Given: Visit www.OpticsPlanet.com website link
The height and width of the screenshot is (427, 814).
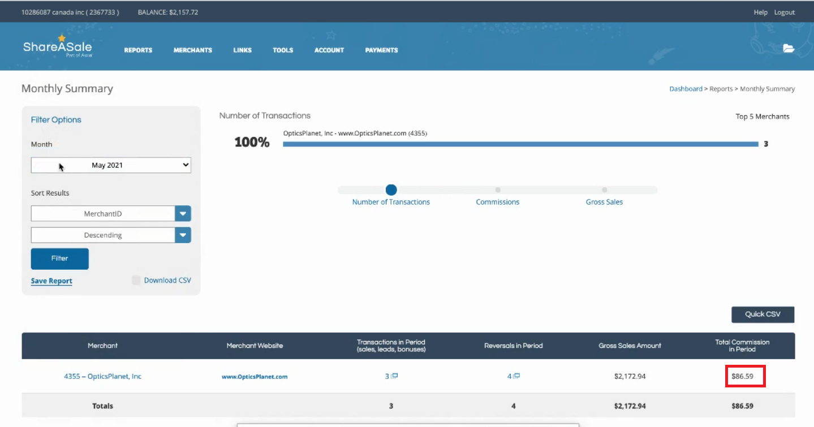Looking at the screenshot, I should tap(255, 377).
